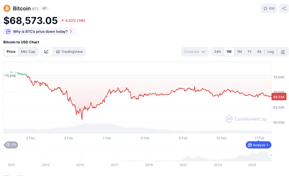Click the pause handle on mini timeline
Image resolution: width=289 pixels, height=176 pixels.
271,155
